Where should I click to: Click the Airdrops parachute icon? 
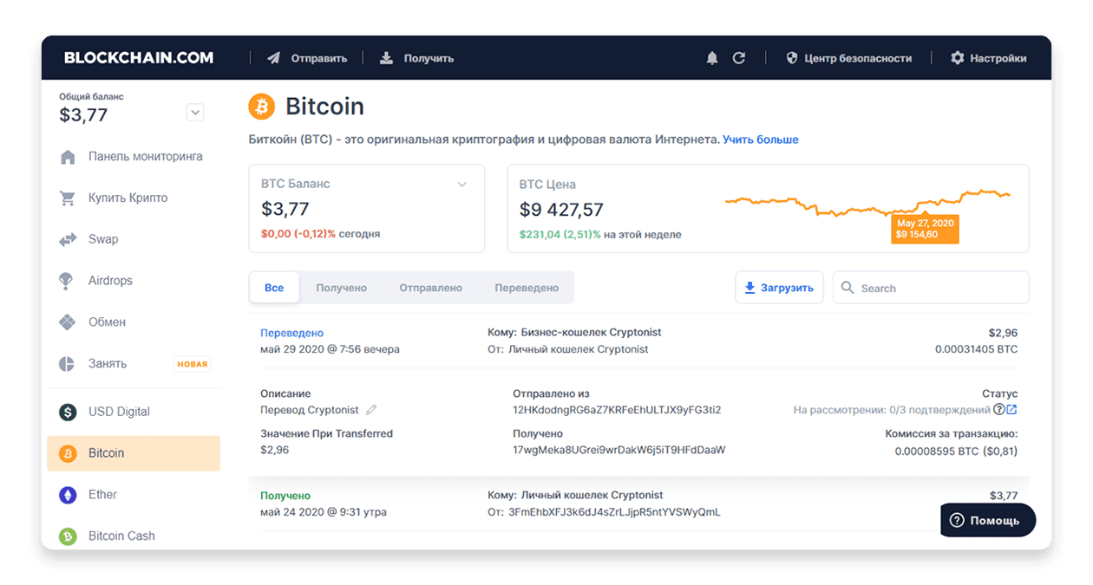point(66,281)
